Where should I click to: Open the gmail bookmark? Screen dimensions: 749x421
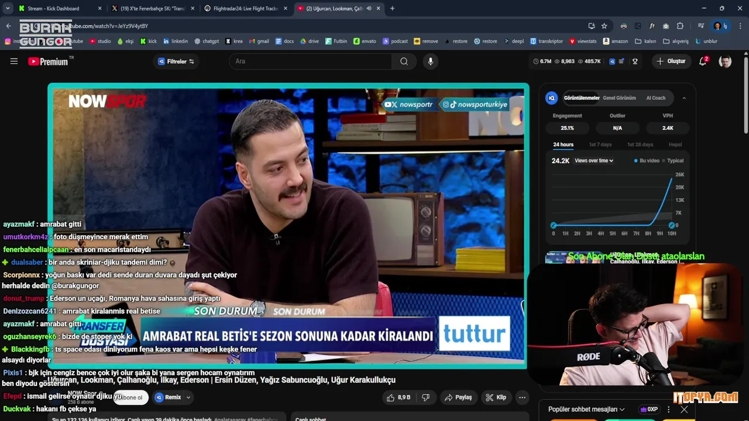(259, 42)
